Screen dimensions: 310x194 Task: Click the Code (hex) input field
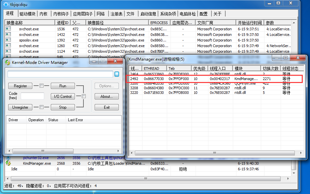pos(32,96)
